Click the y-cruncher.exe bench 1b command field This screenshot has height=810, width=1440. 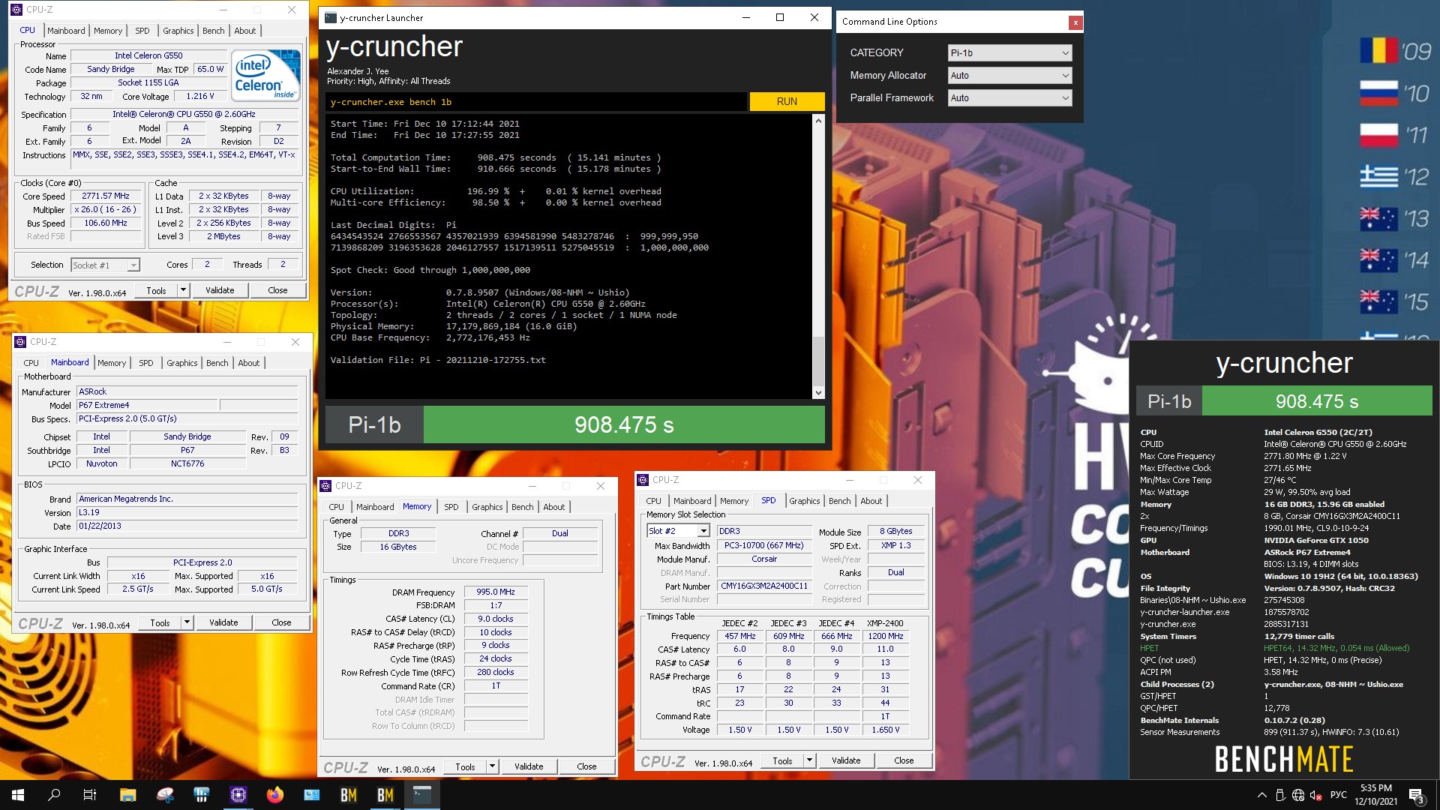[536, 102]
